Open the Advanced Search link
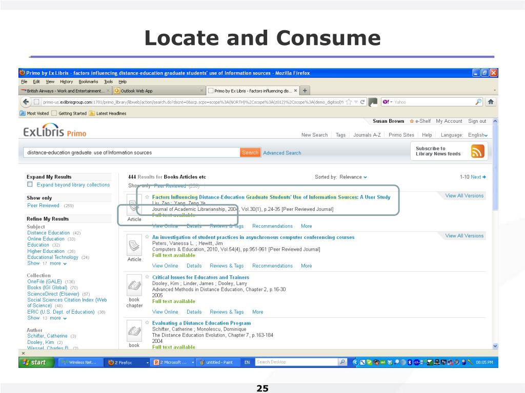The width and height of the screenshot is (525, 393). click(x=282, y=152)
